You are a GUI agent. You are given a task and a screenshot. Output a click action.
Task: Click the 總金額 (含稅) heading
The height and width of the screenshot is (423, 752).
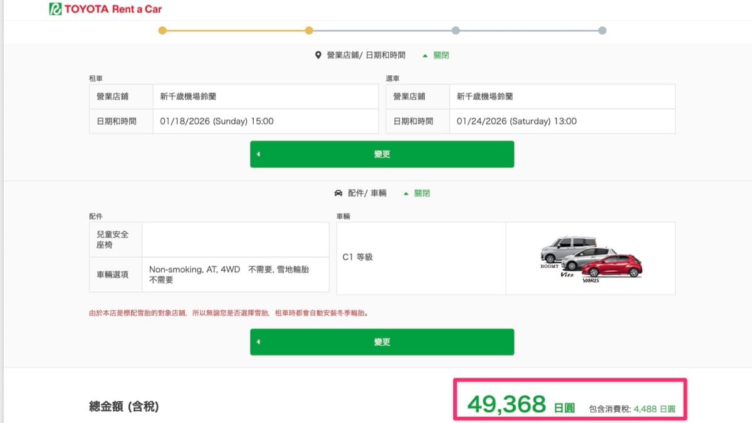coord(124,407)
